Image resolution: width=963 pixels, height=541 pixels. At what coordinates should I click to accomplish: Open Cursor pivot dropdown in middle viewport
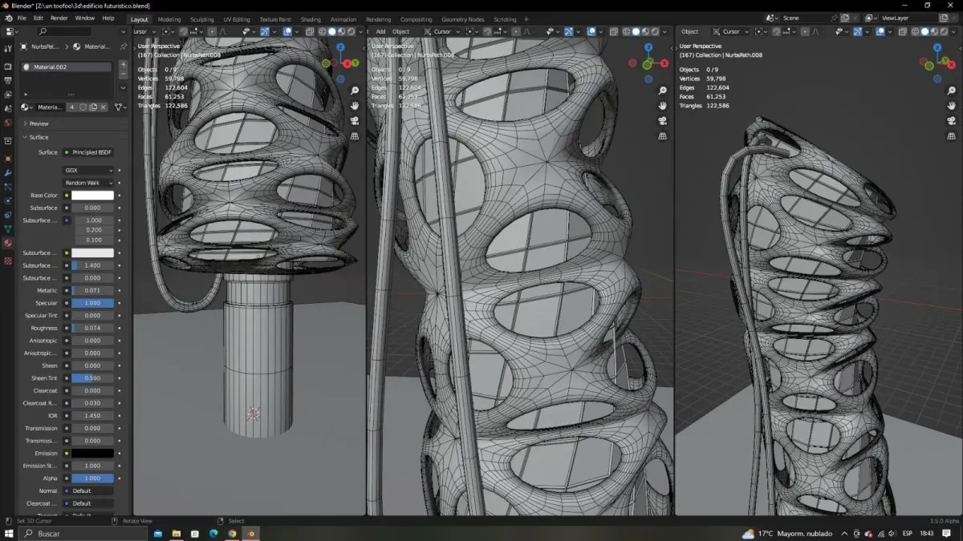[442, 31]
